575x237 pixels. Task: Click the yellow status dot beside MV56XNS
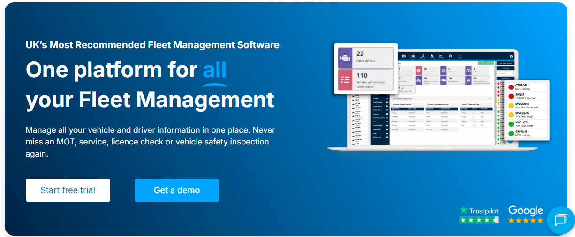[x=511, y=106]
